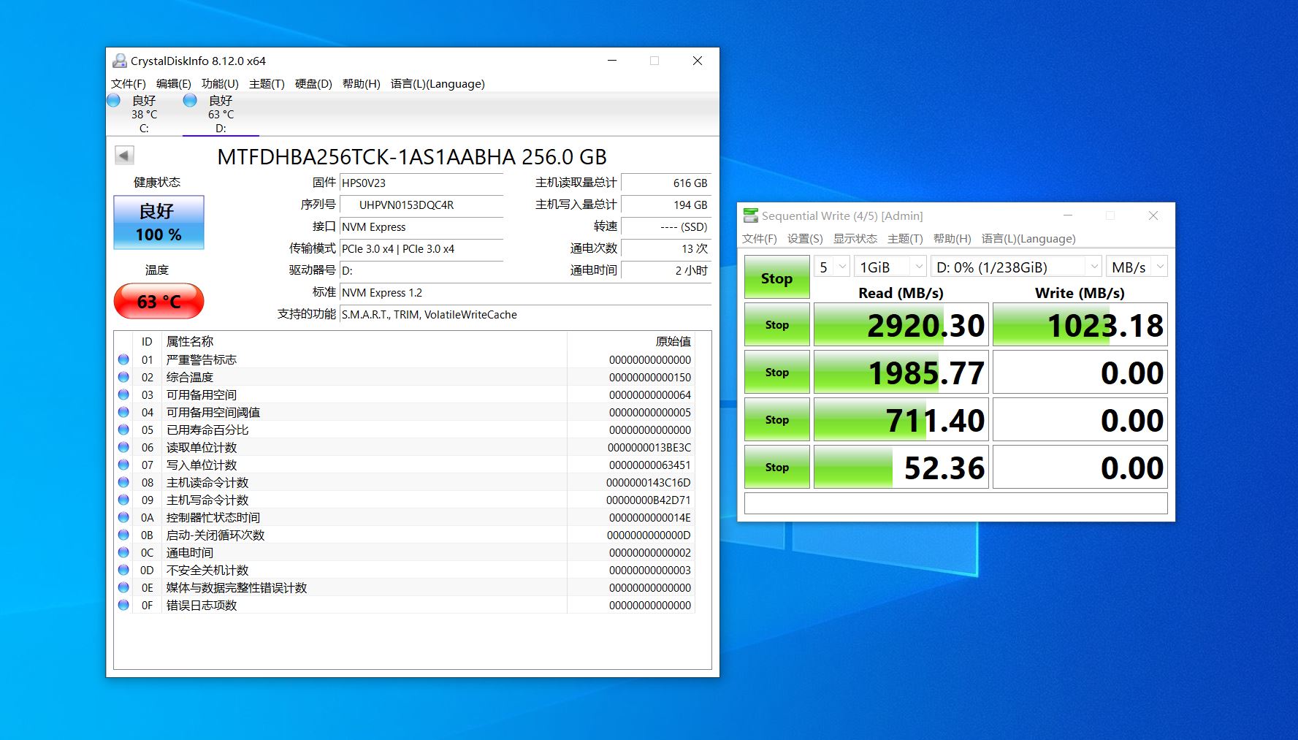Viewport: 1298px width, 740px height.
Task: Click the CrystalDiskInfo title bar app icon
Action: (x=119, y=61)
